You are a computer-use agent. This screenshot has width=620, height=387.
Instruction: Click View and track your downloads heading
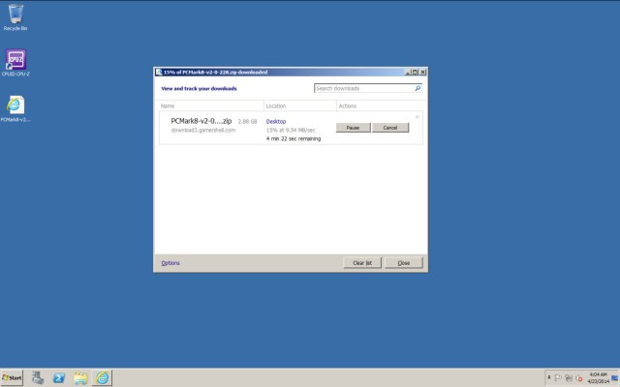[x=199, y=88]
